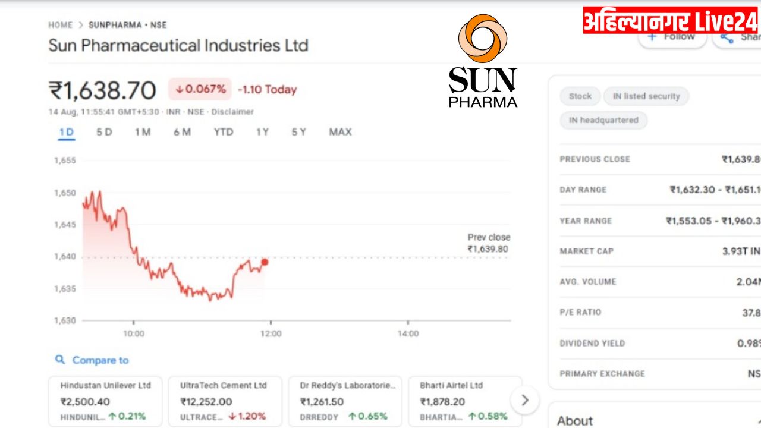Click the 1,630 price axis label
The width and height of the screenshot is (761, 428).
coord(65,321)
